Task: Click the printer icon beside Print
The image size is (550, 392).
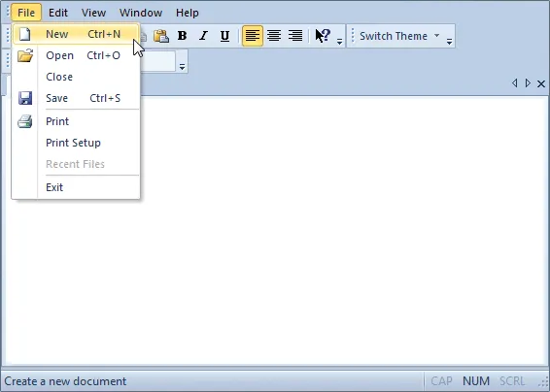Action: point(25,121)
